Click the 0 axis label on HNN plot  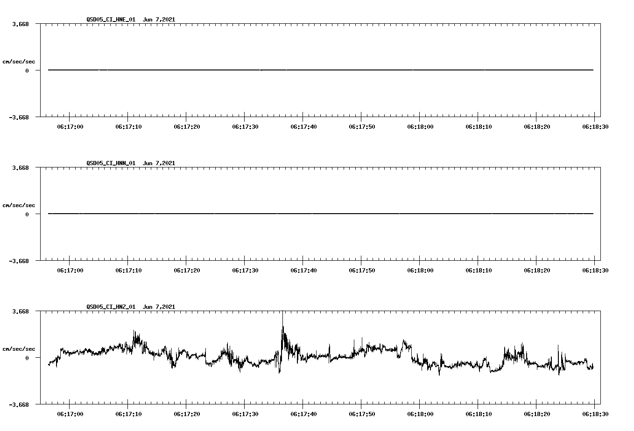pos(27,215)
